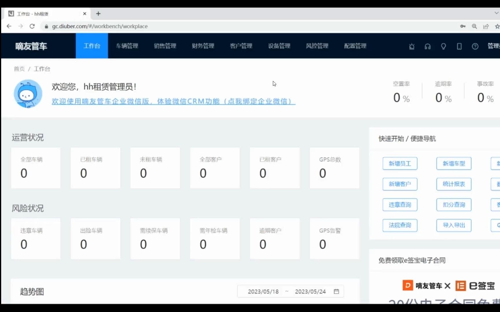Open the 未租车辆 stat card
This screenshot has width=500, height=312.
point(155,168)
